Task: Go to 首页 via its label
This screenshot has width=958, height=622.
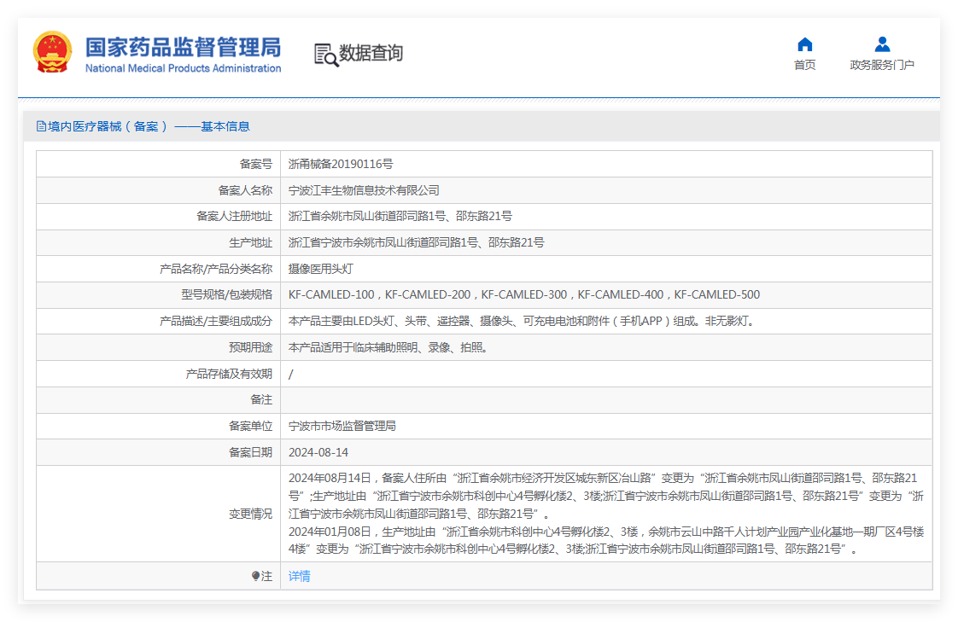Action: click(x=804, y=65)
